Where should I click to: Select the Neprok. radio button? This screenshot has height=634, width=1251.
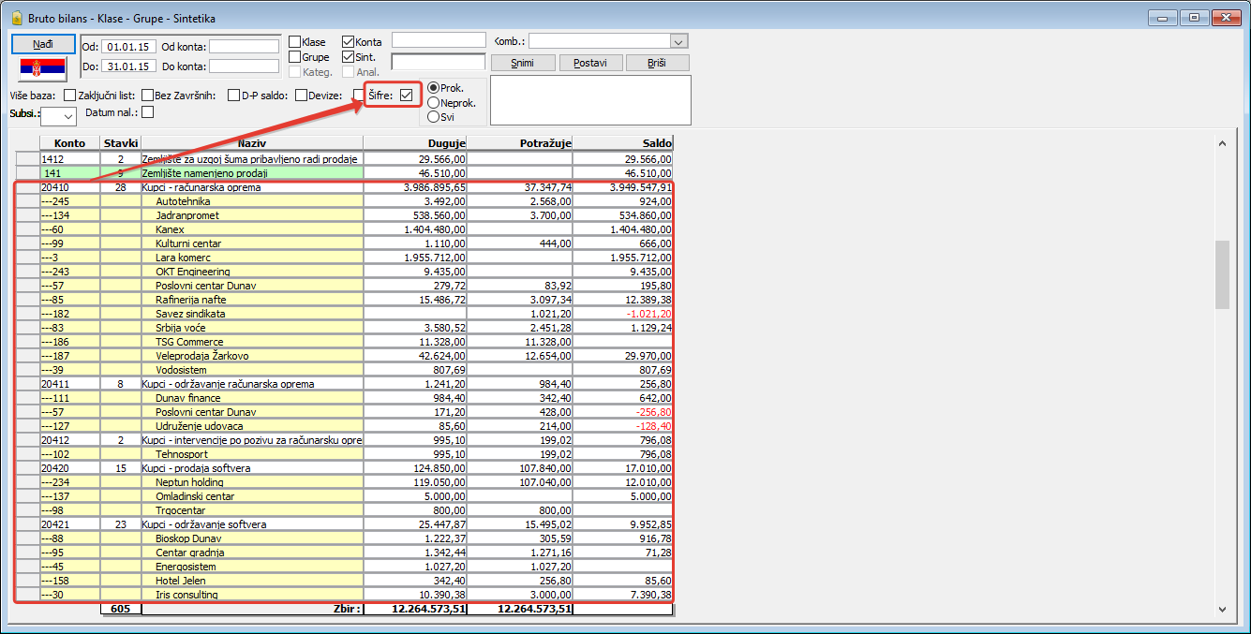click(433, 102)
